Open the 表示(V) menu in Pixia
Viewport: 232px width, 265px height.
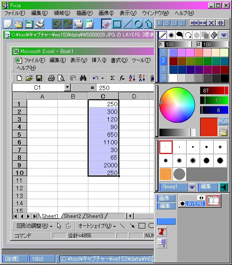128,13
